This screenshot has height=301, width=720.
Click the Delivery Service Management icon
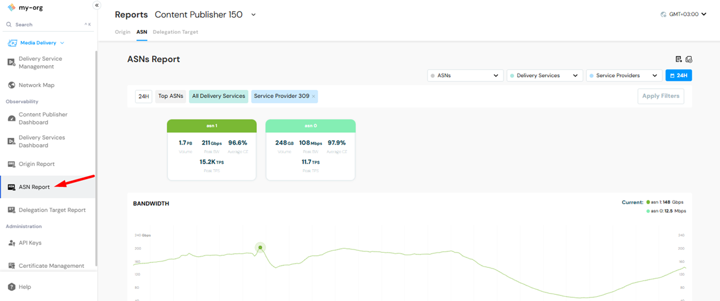coord(12,63)
